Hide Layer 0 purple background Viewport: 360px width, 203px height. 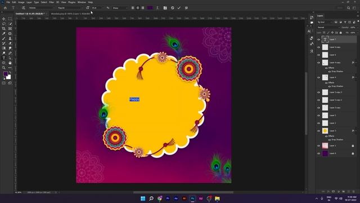[x=318, y=153]
